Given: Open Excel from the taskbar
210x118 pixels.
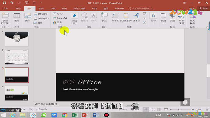Looking at the screenshot, I should pos(75,115).
